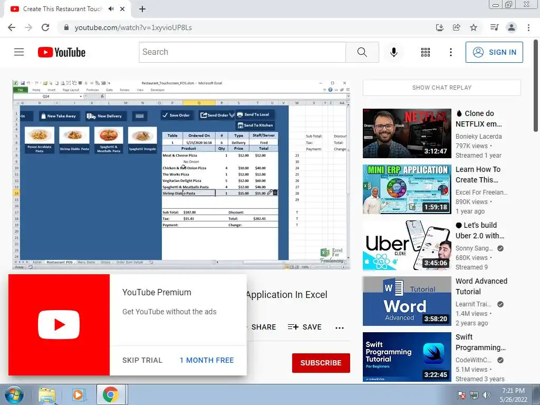The width and height of the screenshot is (540, 405).
Task: Open the Clone do NETFLIX video thumbnail
Action: 407,133
